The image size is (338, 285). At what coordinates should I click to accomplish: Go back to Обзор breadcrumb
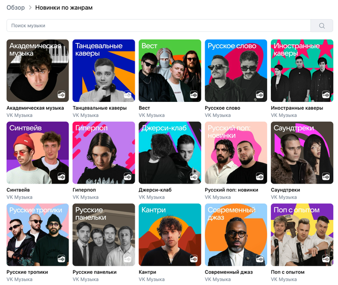coord(15,8)
